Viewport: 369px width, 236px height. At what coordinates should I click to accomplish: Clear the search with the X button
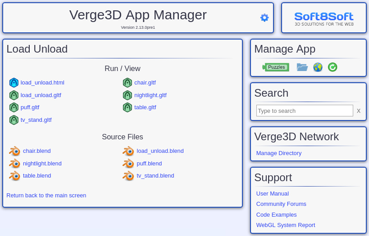(358, 111)
